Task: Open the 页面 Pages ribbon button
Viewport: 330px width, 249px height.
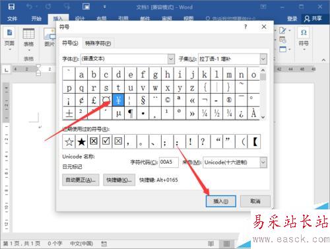Action: coord(9,38)
